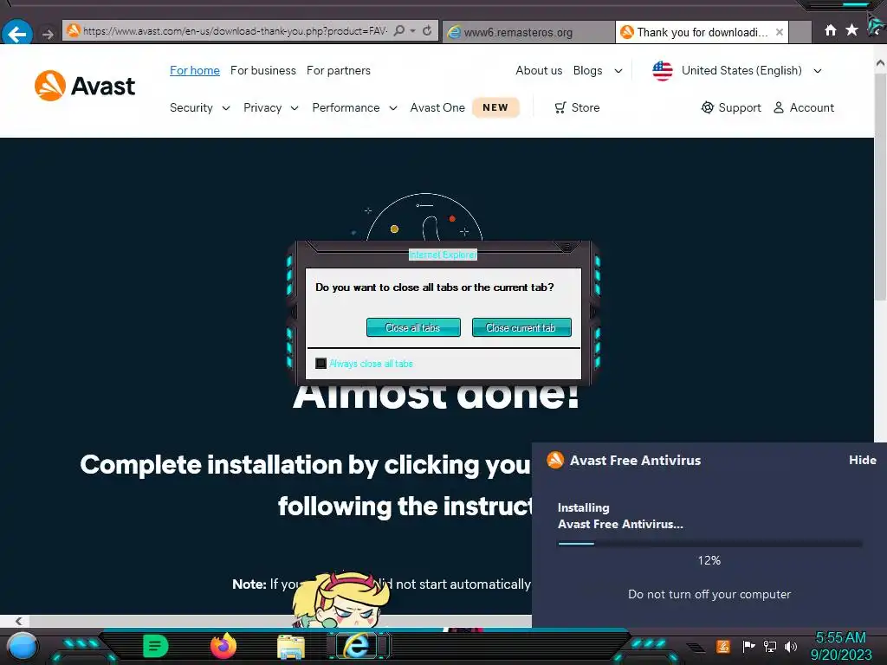This screenshot has height=665, width=887.
Task: Open the green notes app on taskbar
Action: [155, 646]
